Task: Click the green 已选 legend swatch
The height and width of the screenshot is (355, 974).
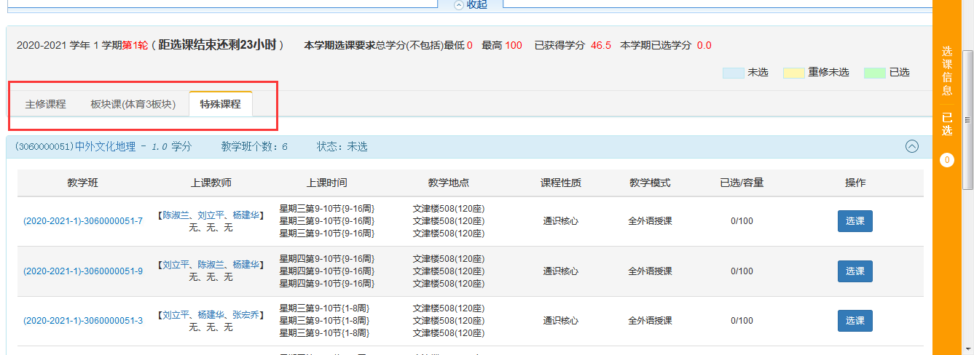Action: (x=874, y=73)
